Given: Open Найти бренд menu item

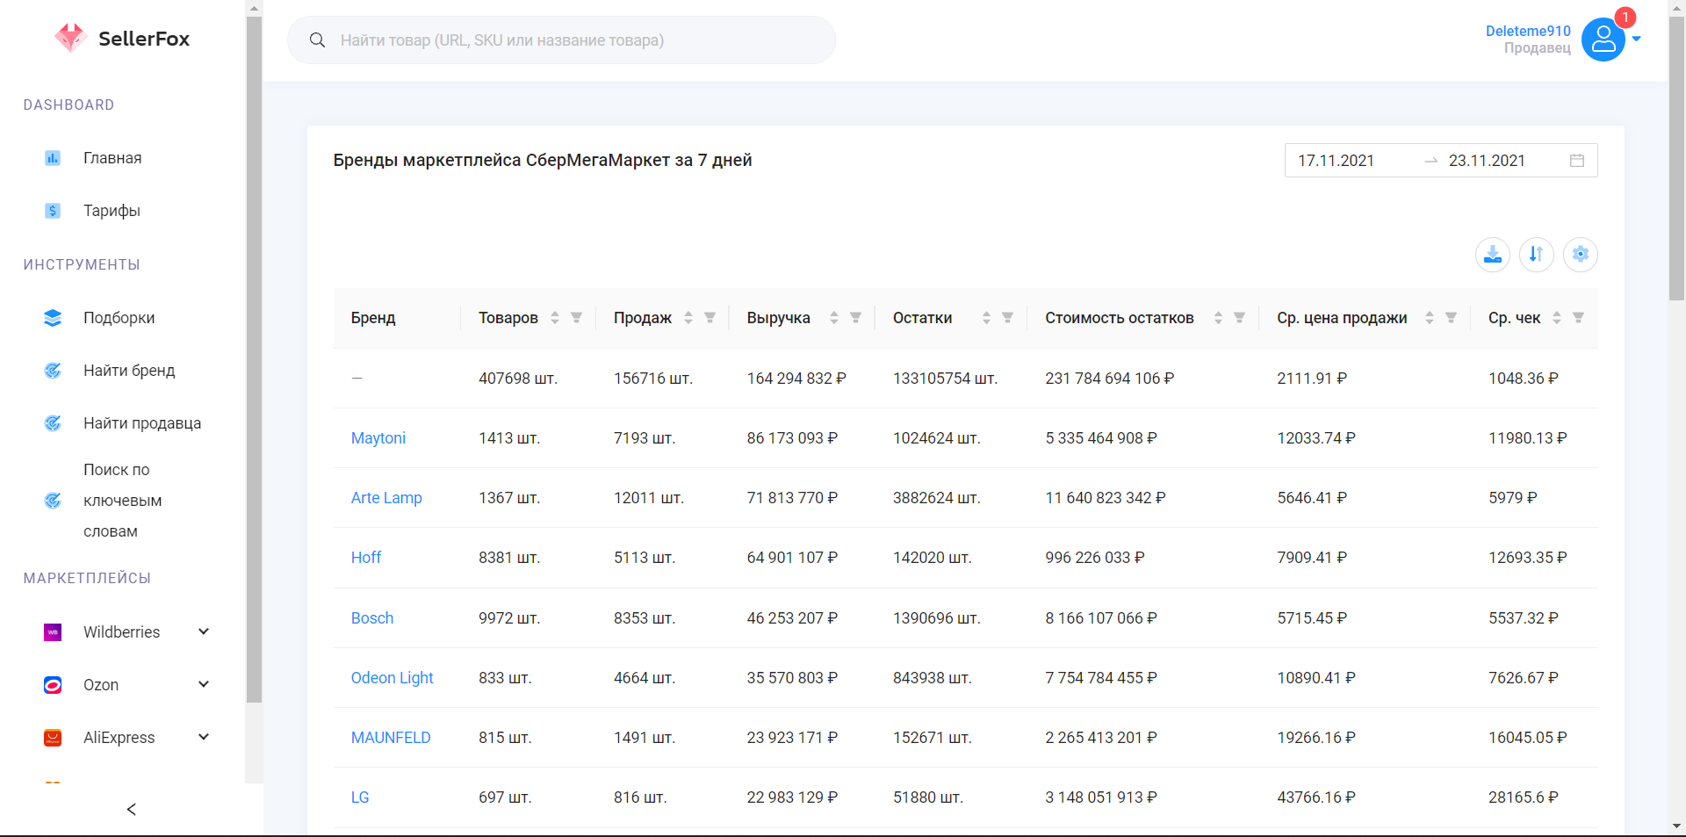Looking at the screenshot, I should point(129,371).
